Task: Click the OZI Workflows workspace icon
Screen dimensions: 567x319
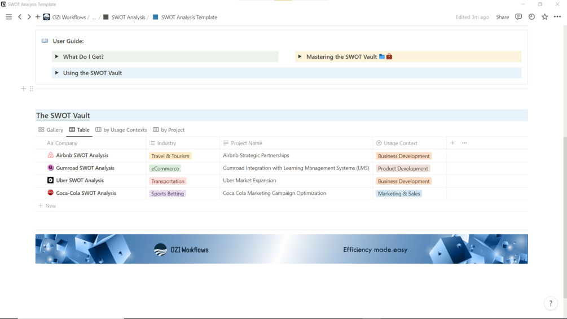Action: pyautogui.click(x=47, y=17)
